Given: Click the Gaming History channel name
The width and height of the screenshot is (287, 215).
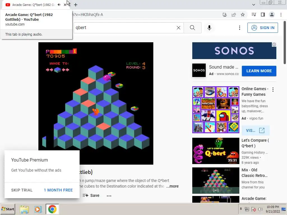Looking at the screenshot, I should [254, 153].
